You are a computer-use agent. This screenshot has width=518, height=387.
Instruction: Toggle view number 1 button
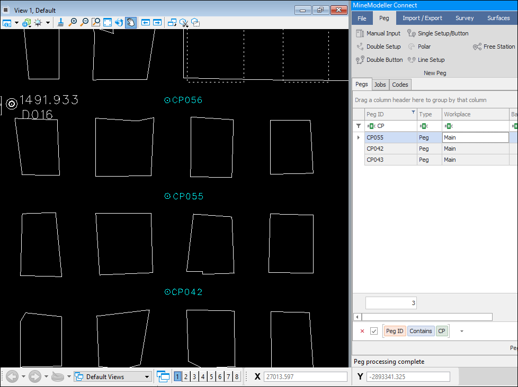(x=178, y=376)
